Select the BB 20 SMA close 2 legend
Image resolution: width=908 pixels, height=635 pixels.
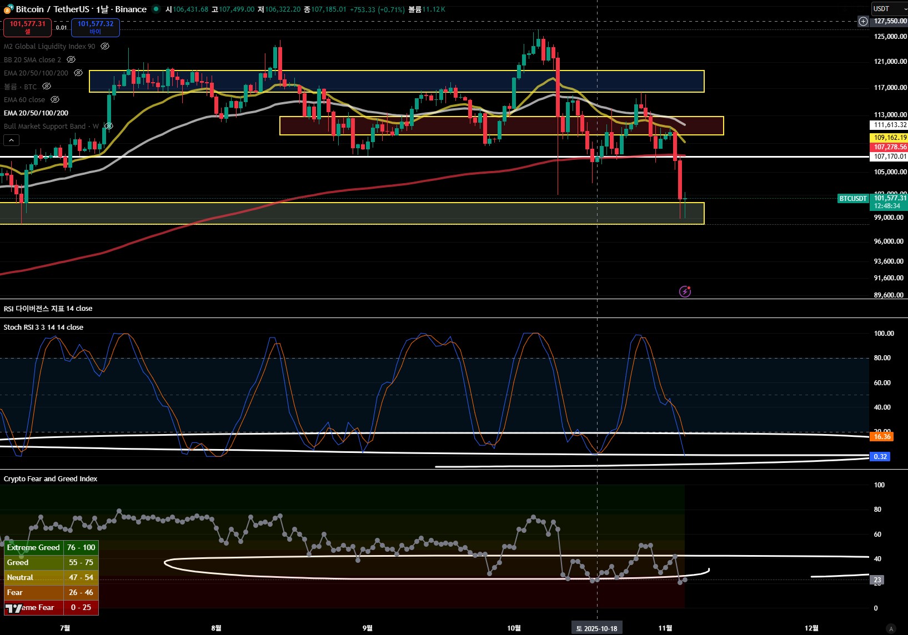(x=33, y=60)
